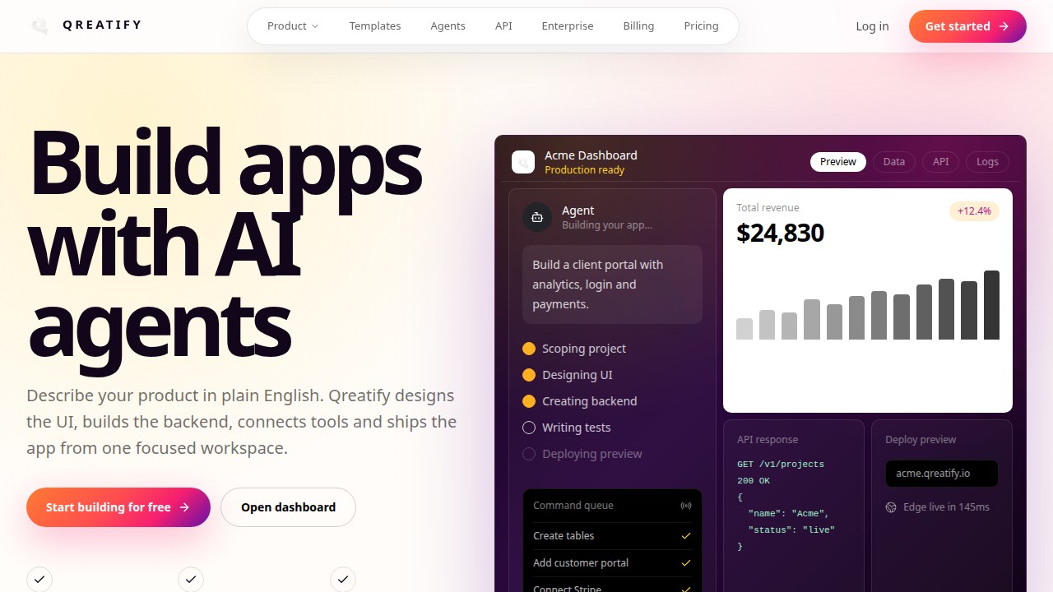Go to Templates page
The width and height of the screenshot is (1053, 592).
(375, 26)
